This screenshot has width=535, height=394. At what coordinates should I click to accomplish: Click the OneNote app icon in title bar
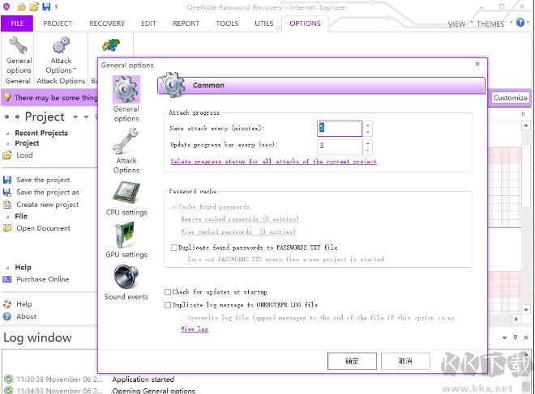point(6,6)
